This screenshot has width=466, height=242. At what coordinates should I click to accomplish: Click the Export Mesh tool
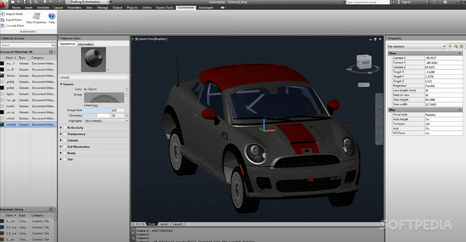pyautogui.click(x=12, y=20)
